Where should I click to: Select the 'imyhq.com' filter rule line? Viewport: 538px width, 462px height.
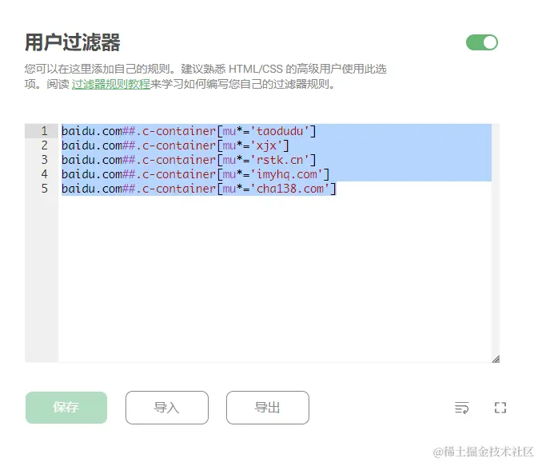coord(196,174)
